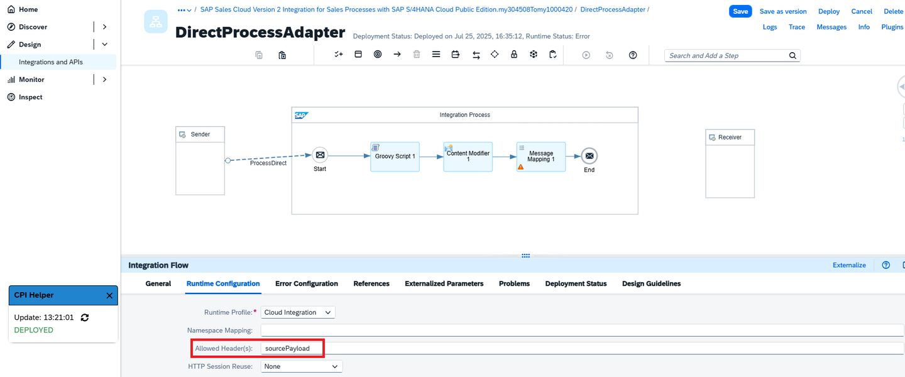Close the CPI Helper panel
Screen dimensions: 905x377
109,295
